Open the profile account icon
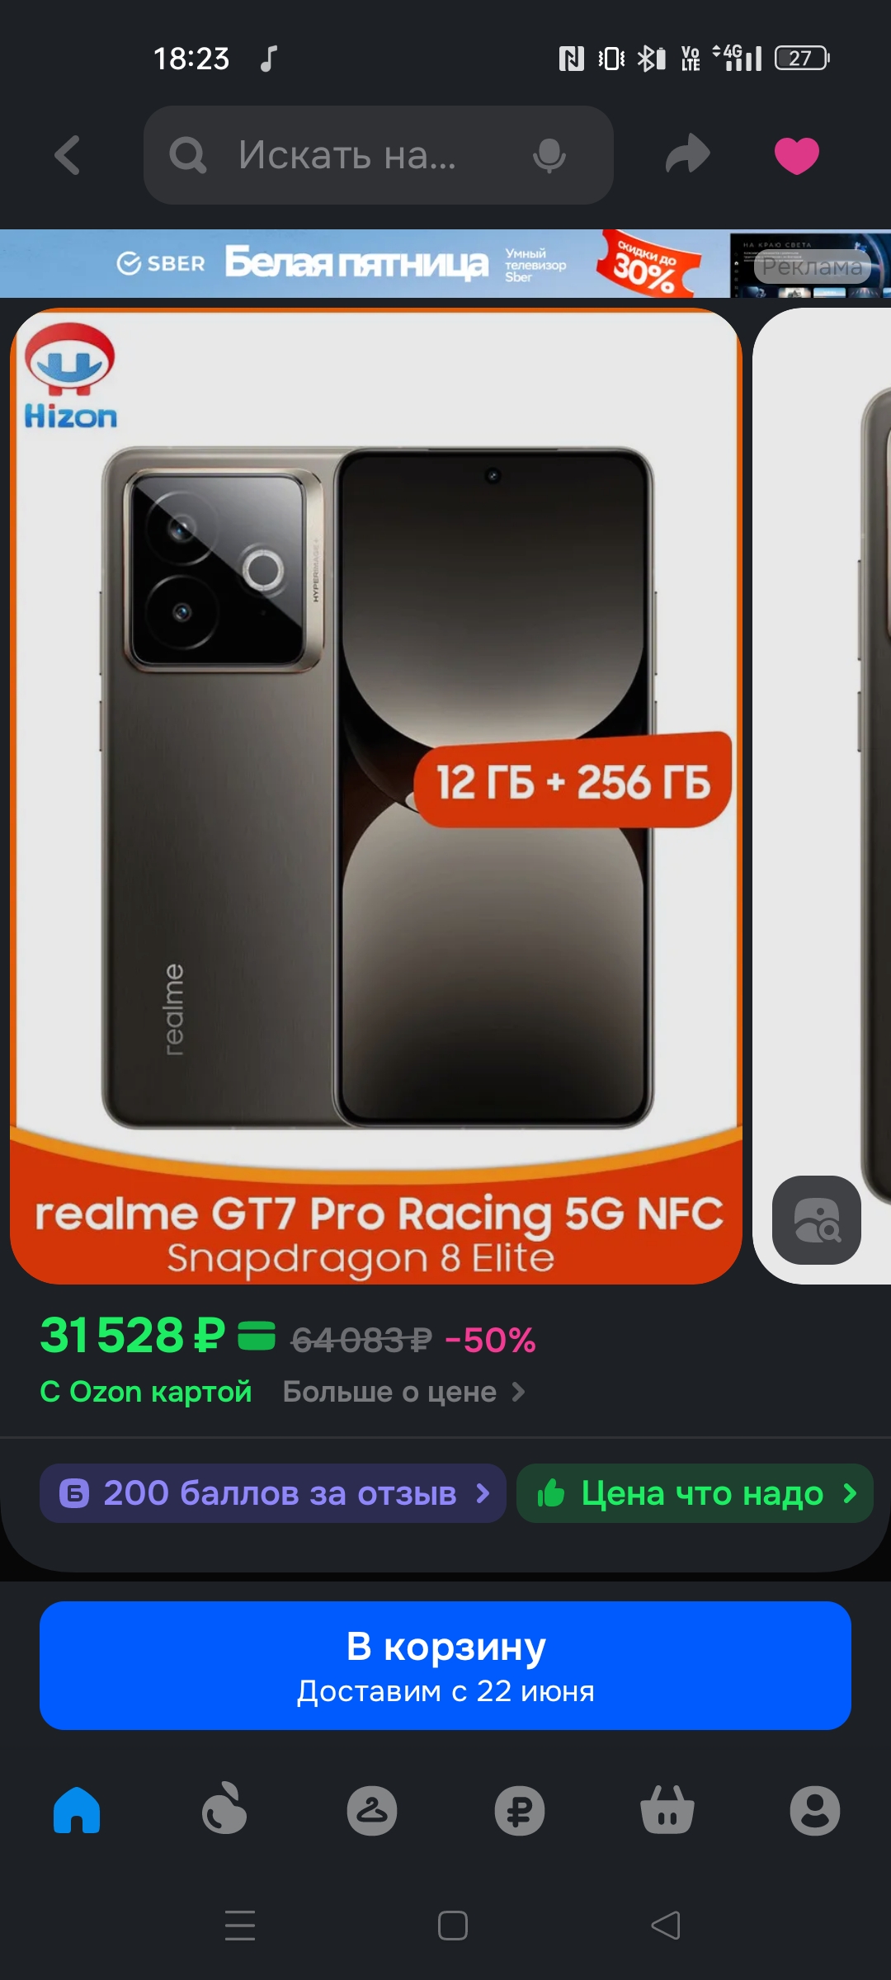Screen dimensions: 891x1980 (815, 1811)
